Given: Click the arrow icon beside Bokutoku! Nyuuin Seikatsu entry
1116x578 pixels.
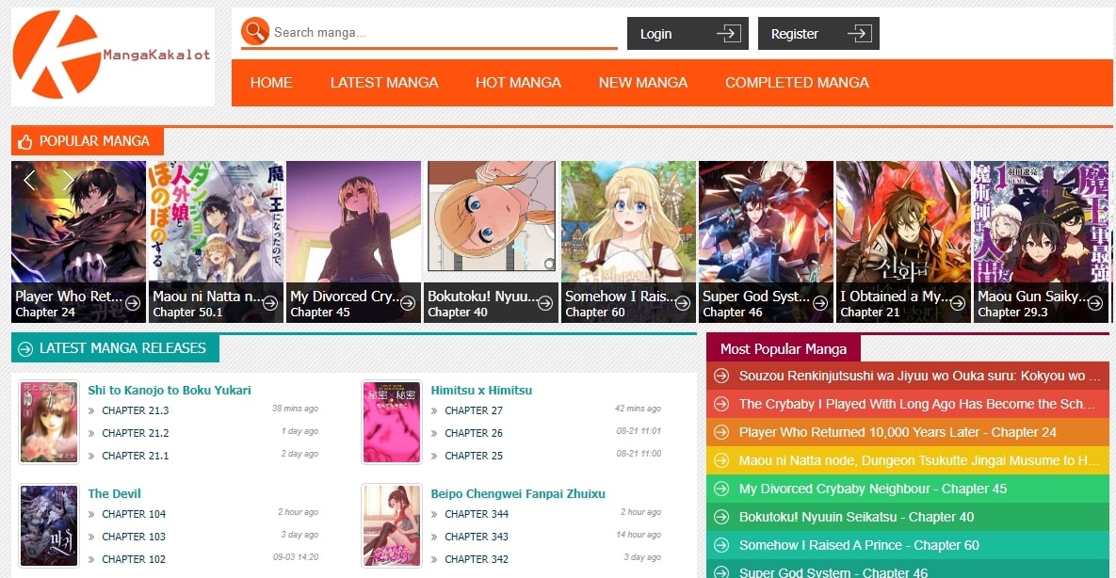Looking at the screenshot, I should point(721,517).
